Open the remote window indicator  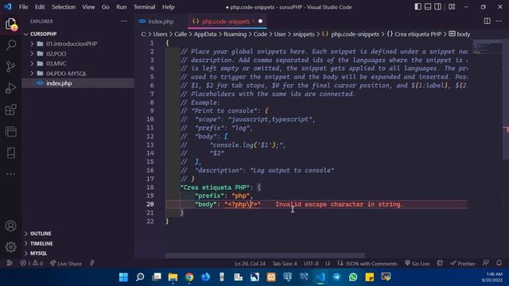pos(10,263)
